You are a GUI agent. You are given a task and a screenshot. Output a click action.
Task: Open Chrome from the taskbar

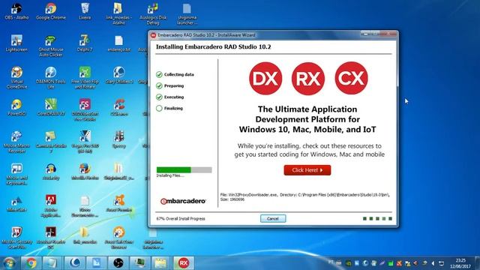point(31,263)
